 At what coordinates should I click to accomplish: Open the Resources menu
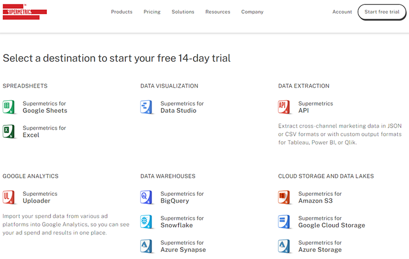pyautogui.click(x=218, y=12)
